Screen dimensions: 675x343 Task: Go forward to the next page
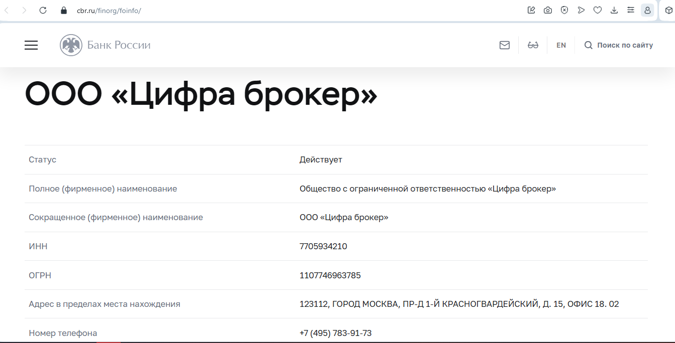[24, 10]
